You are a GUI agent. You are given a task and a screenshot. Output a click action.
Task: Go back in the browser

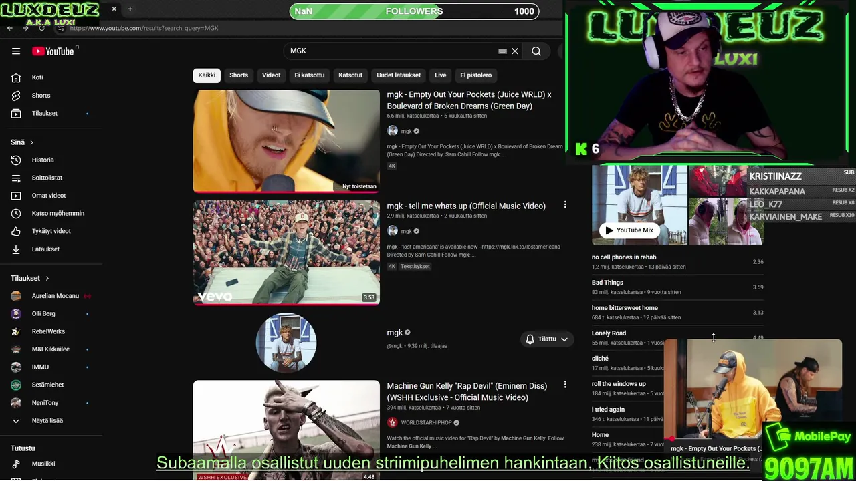9,28
